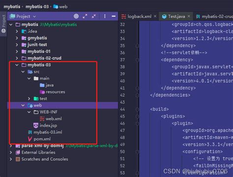Select mybatis-03.iml in project tree
Screen dimensions: 233x177
[48, 132]
